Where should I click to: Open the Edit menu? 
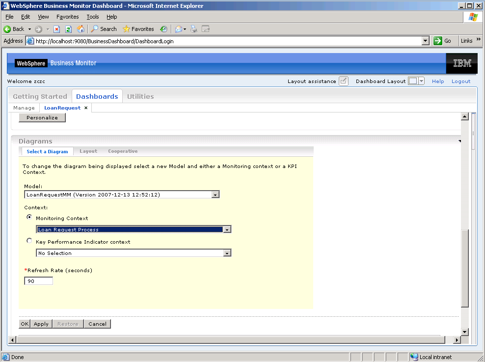26,17
